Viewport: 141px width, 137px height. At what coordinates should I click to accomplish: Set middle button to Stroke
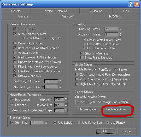tap(115, 69)
